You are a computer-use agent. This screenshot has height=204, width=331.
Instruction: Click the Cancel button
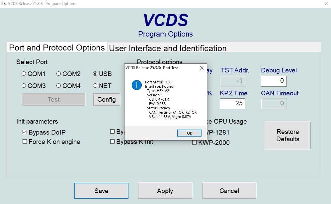(x=229, y=191)
